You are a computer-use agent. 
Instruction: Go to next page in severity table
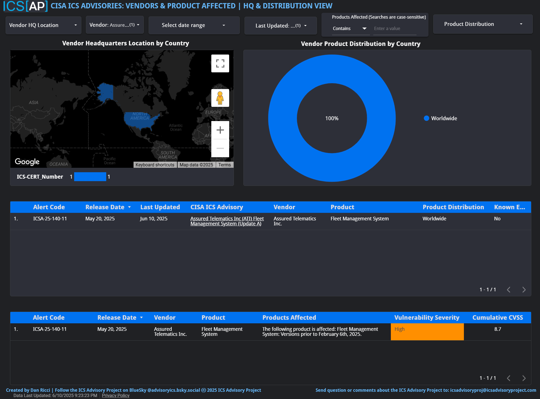coord(524,378)
